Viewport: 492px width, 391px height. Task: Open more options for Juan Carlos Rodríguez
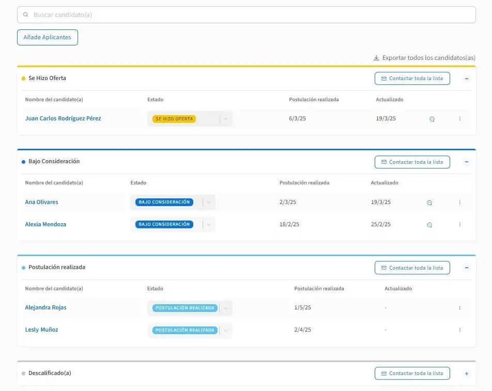(459, 119)
